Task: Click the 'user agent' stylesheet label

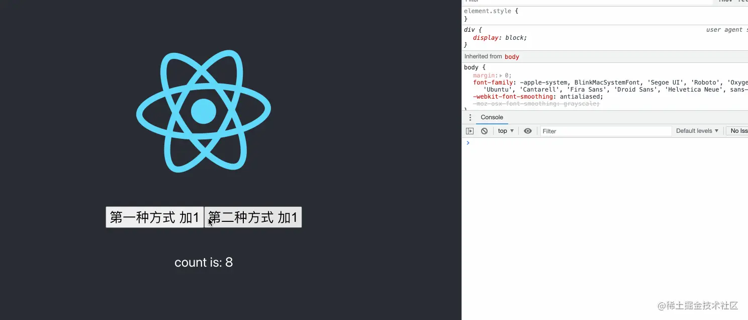Action: [727, 30]
